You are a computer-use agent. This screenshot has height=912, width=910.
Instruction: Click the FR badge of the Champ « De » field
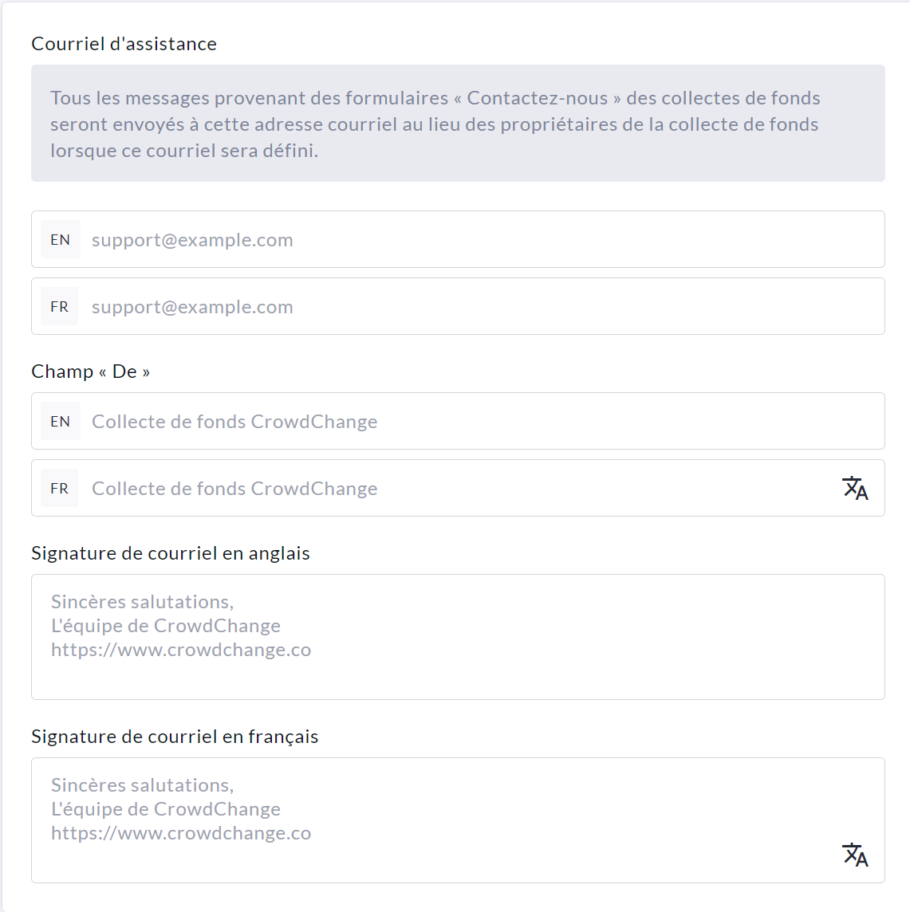pyautogui.click(x=60, y=489)
